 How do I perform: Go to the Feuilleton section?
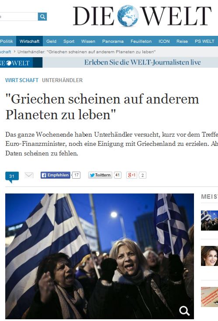pos(141,41)
